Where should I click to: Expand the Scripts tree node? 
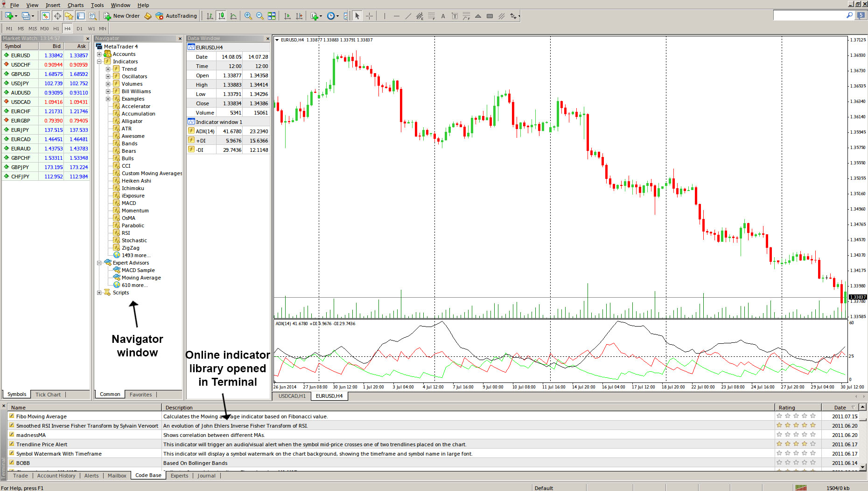pyautogui.click(x=99, y=293)
